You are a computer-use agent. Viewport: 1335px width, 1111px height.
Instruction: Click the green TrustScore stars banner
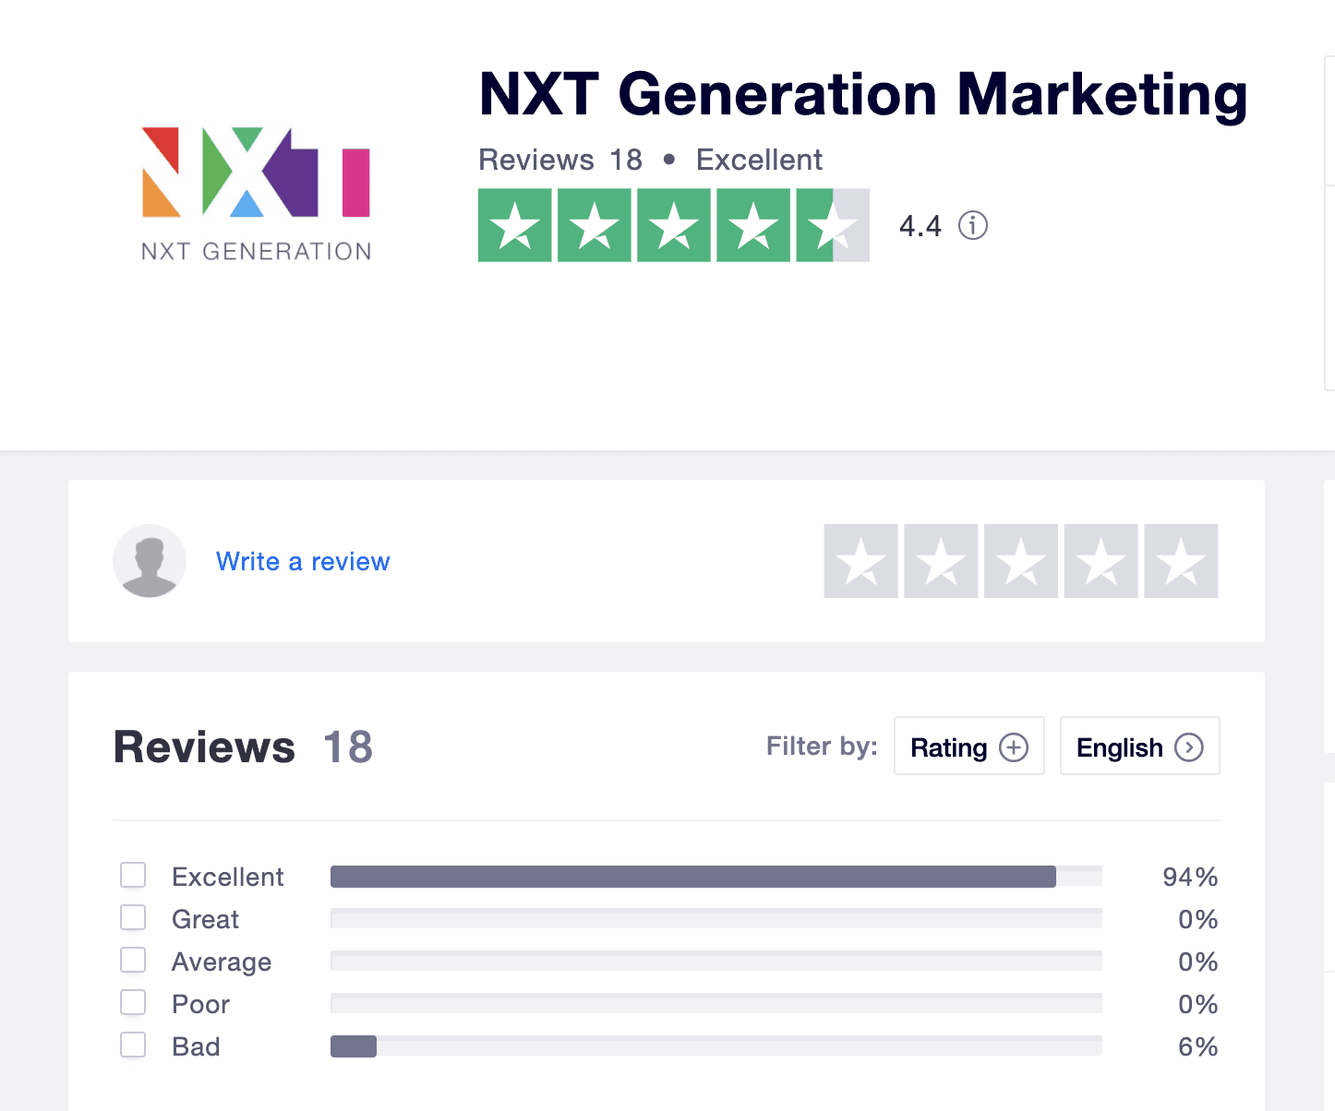click(x=674, y=225)
